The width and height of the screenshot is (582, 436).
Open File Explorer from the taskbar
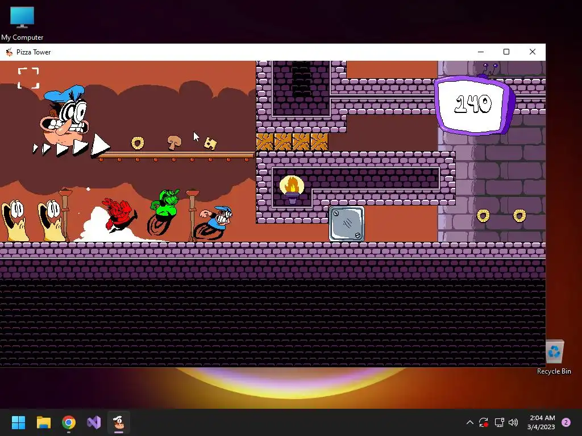coord(43,422)
